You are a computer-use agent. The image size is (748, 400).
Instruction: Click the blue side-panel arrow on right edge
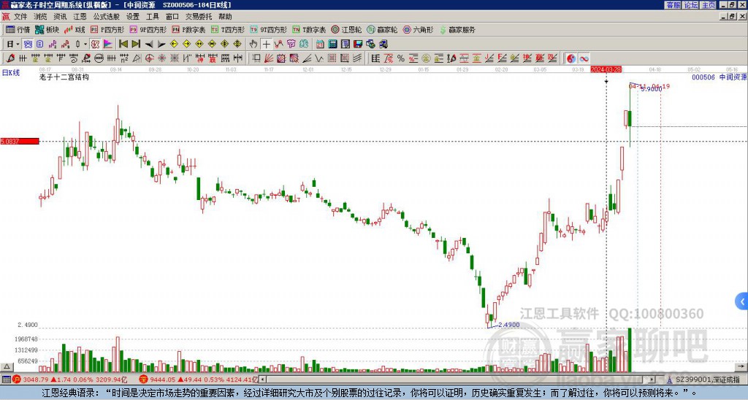[741, 300]
